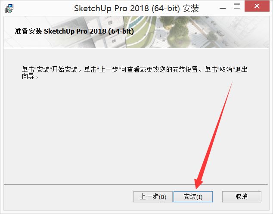The height and width of the screenshot is (214, 273).
Task: Cancel setup with the 取消 button
Action: pyautogui.click(x=242, y=197)
